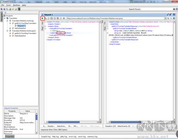Click forum search icon at top right

coord(174,9)
